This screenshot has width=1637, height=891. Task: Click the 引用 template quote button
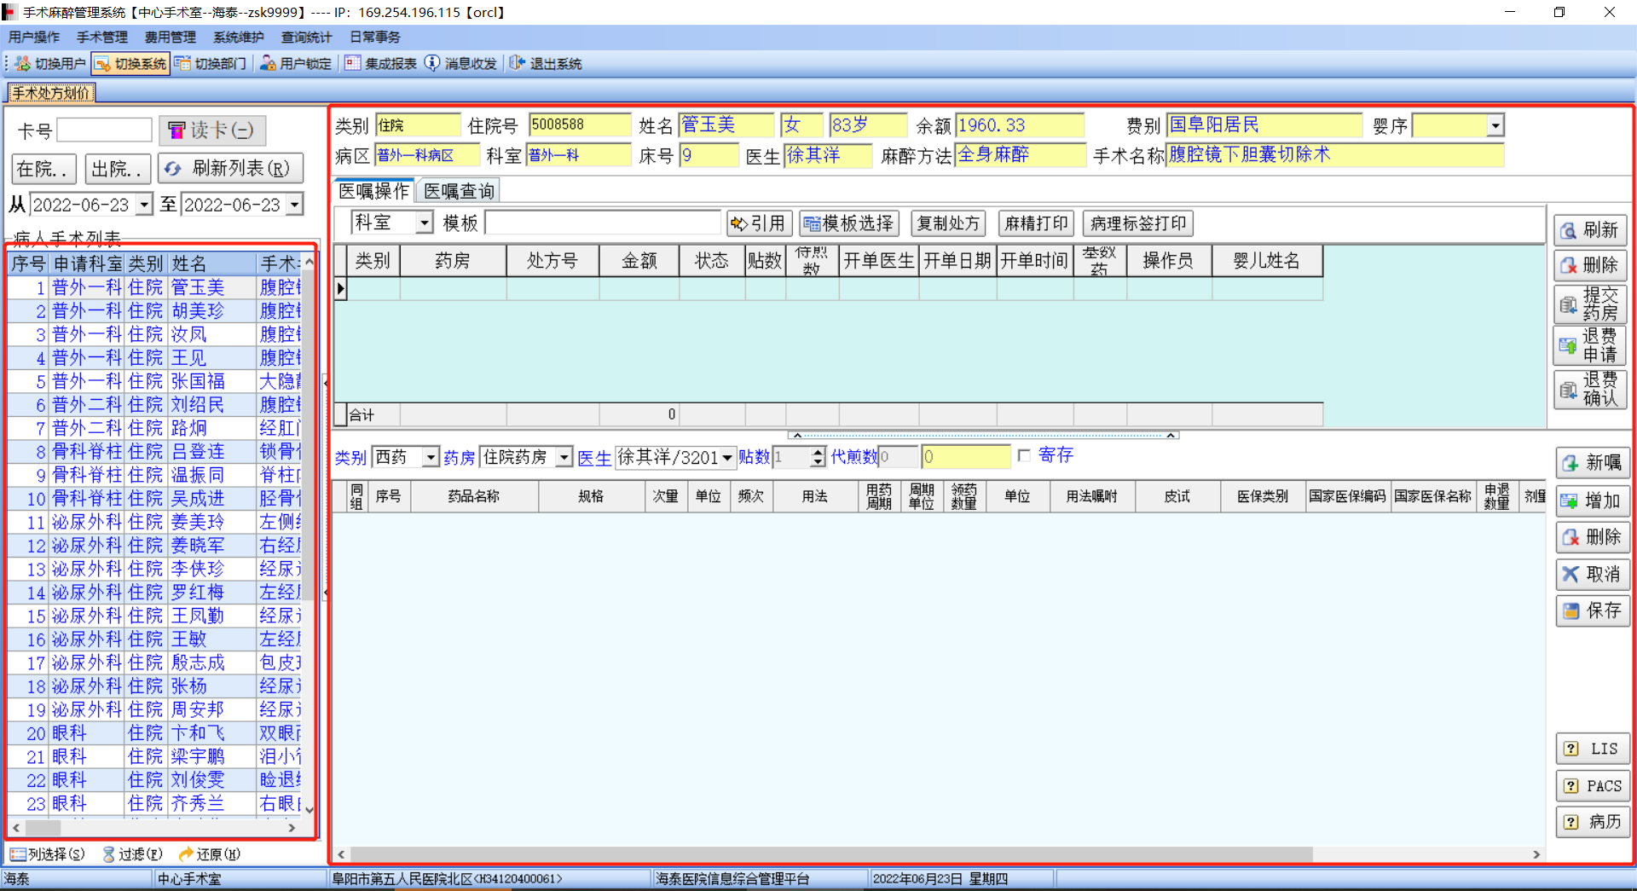(760, 223)
